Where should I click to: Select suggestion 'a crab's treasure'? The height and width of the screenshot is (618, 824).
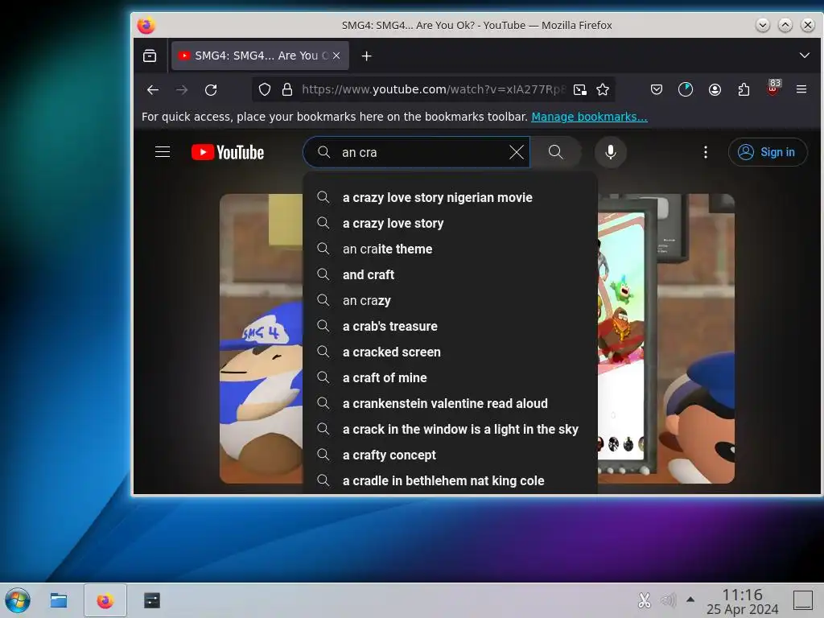[x=451, y=327]
